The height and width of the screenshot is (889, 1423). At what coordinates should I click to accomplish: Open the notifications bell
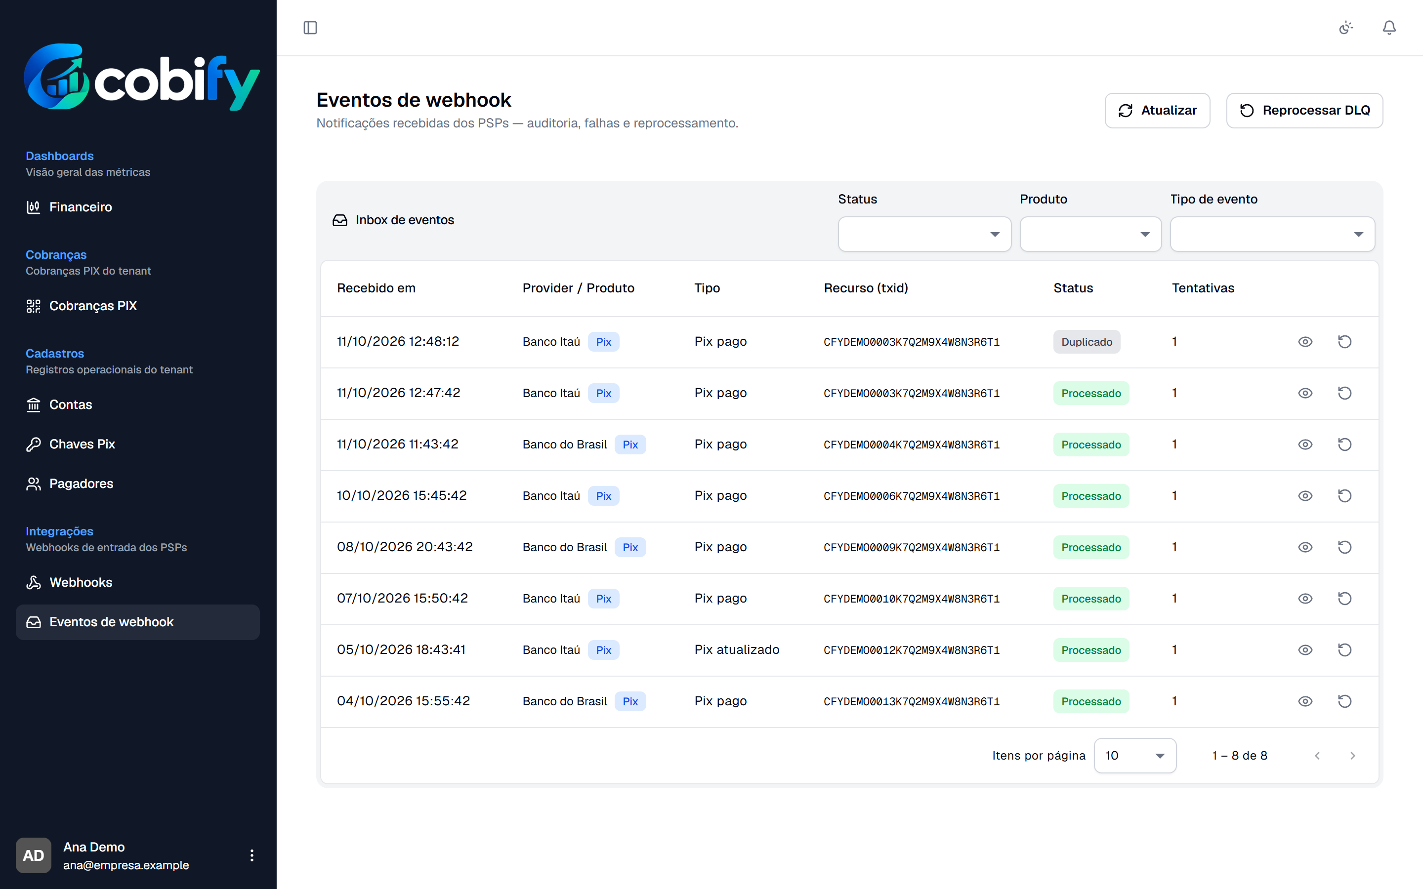point(1389,28)
